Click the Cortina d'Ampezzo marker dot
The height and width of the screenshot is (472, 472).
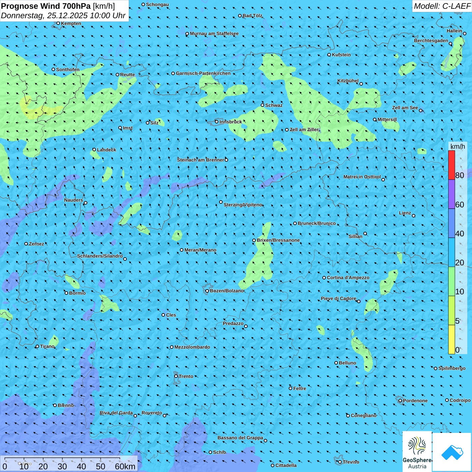(324, 278)
